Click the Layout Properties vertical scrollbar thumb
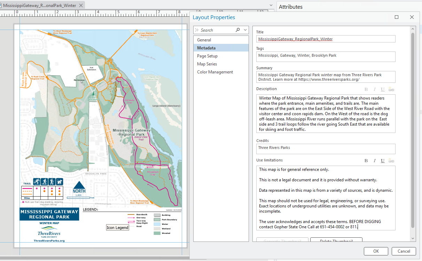Viewport: 422px width, 261px height. coord(413,130)
